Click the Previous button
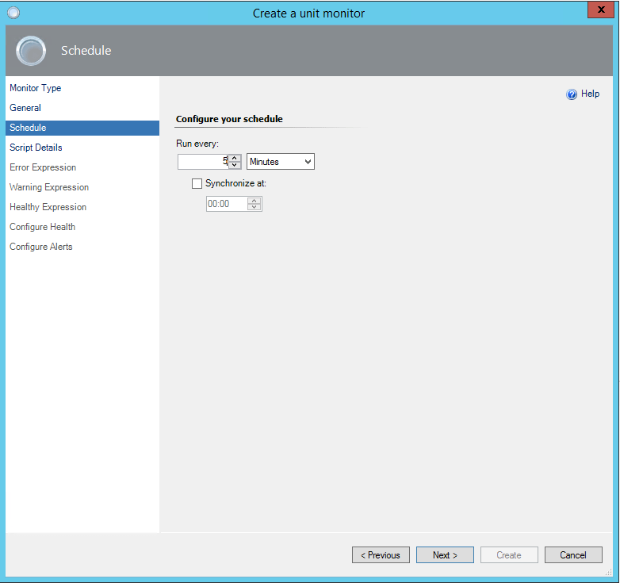The height and width of the screenshot is (583, 620). [x=381, y=555]
